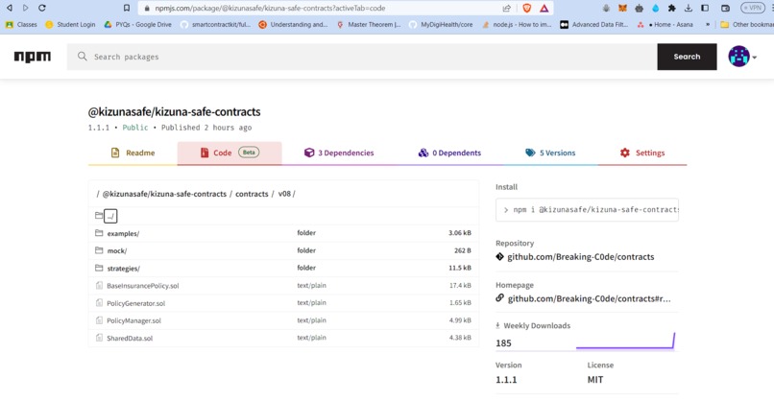Click the share icon in address bar

coord(506,8)
